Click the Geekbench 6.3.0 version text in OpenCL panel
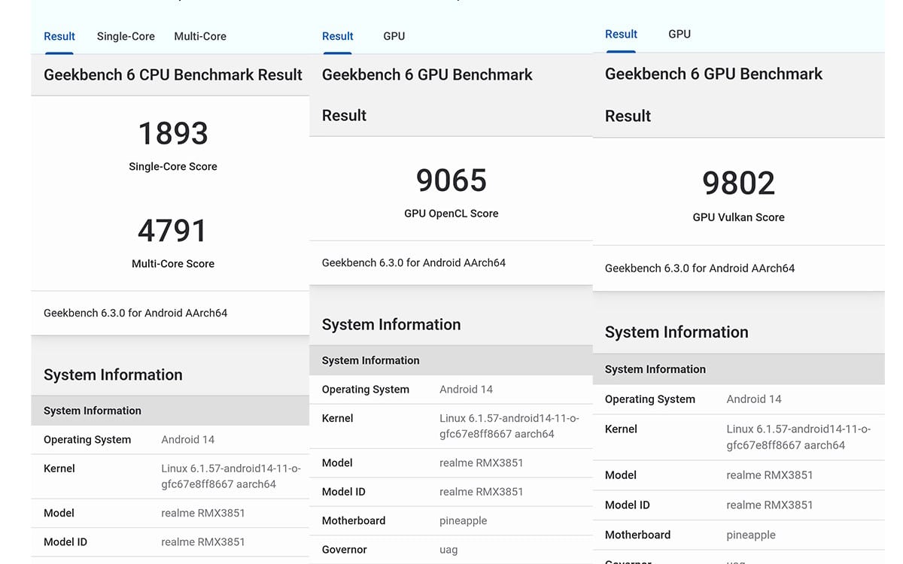The height and width of the screenshot is (564, 903). click(414, 262)
